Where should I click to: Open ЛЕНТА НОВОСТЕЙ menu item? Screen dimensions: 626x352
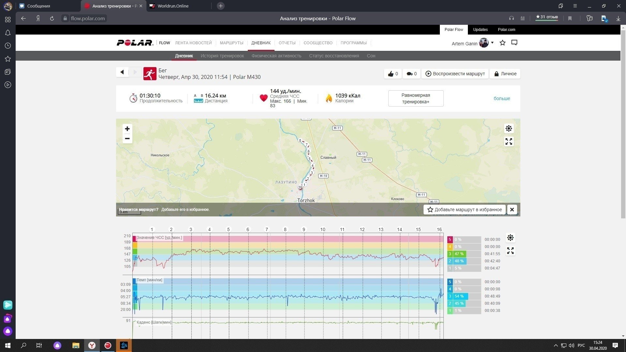[193, 43]
